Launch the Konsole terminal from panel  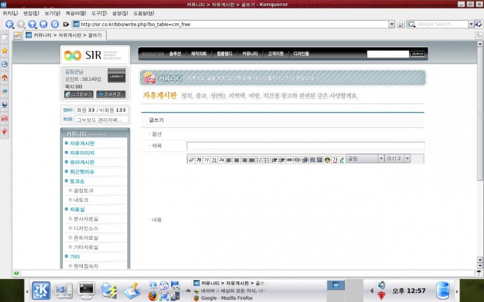86,289
